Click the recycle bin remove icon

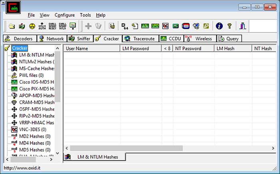click(98, 26)
